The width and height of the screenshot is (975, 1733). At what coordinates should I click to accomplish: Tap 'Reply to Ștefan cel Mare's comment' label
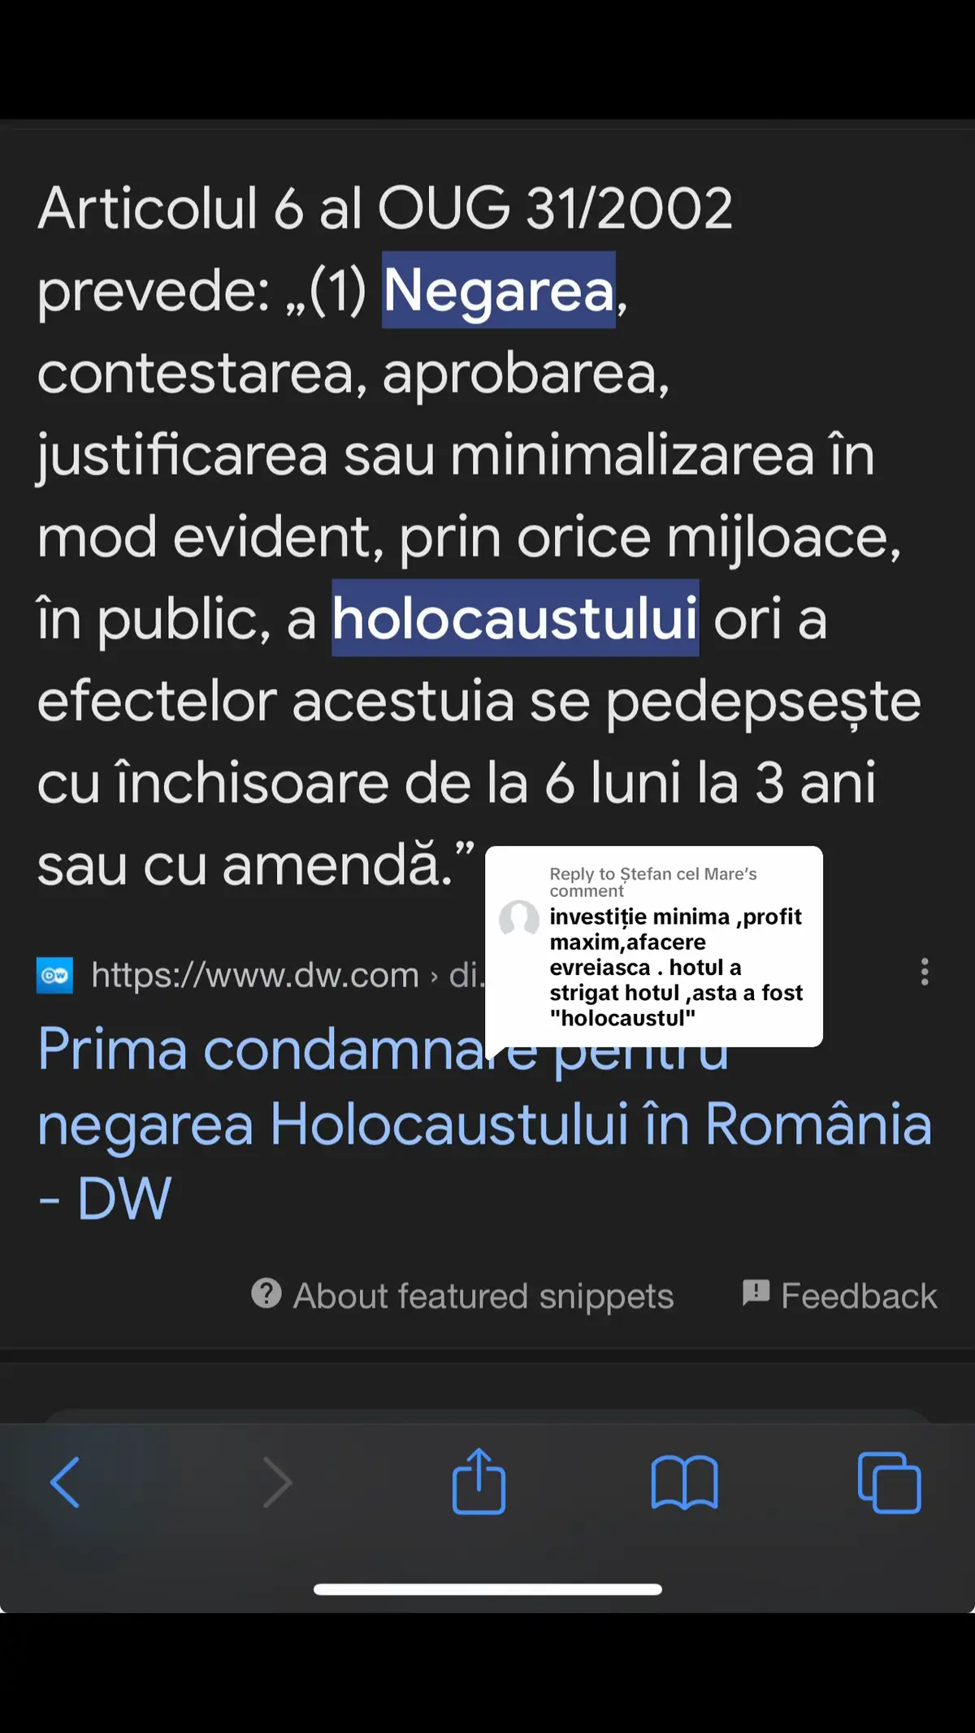[653, 882]
